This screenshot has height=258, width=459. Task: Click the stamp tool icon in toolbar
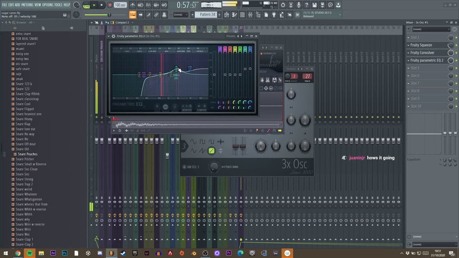tap(164, 15)
